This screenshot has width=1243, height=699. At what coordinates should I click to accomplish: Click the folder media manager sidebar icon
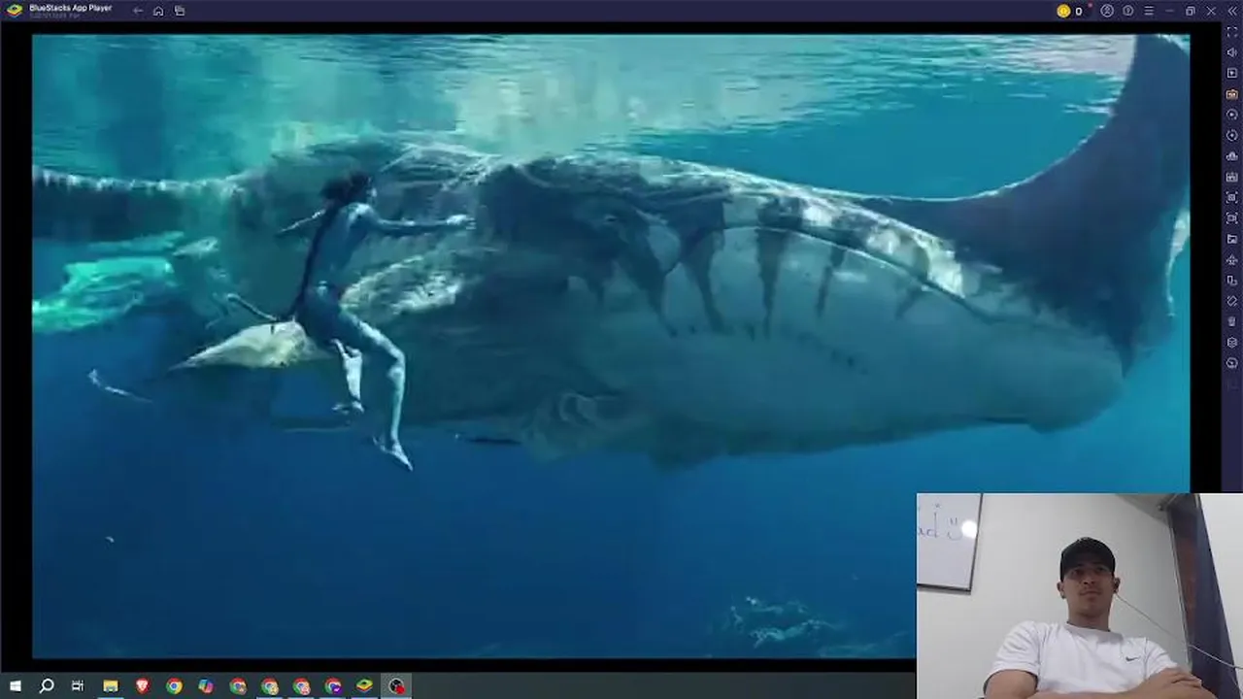click(1232, 239)
